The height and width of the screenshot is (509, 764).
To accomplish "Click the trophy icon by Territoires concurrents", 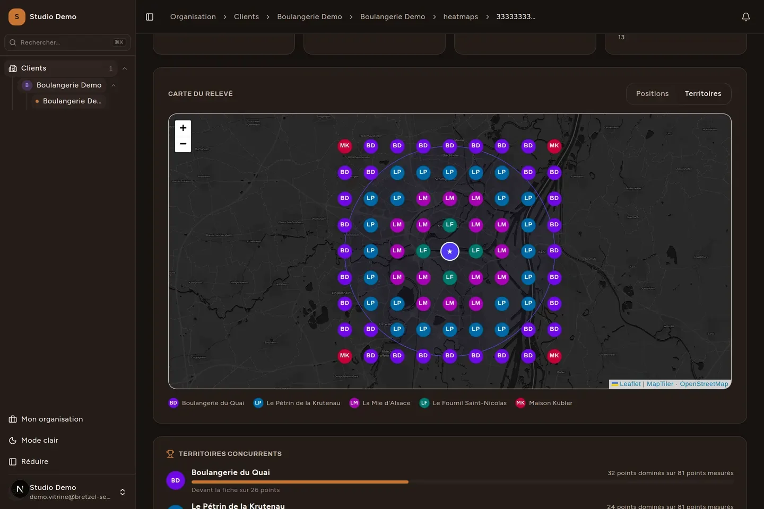I will 170,454.
